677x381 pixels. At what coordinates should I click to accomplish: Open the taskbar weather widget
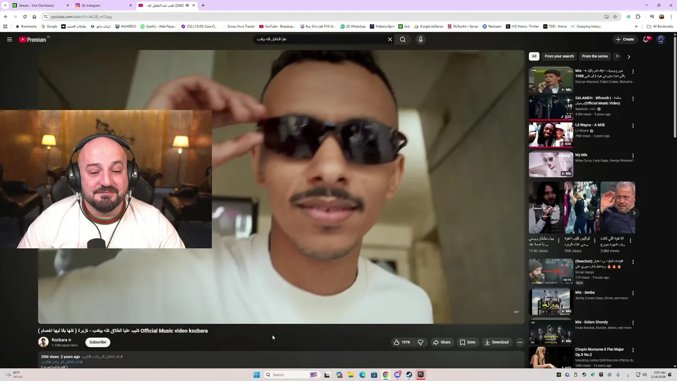pos(13,375)
